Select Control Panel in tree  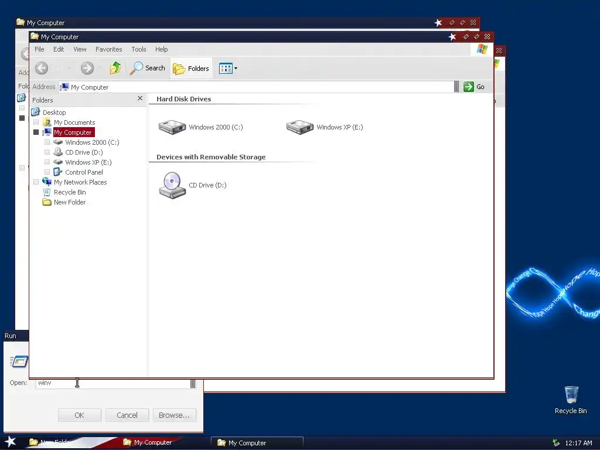[x=84, y=172]
